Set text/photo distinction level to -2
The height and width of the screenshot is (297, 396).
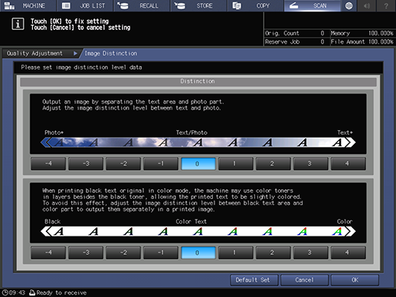click(123, 164)
